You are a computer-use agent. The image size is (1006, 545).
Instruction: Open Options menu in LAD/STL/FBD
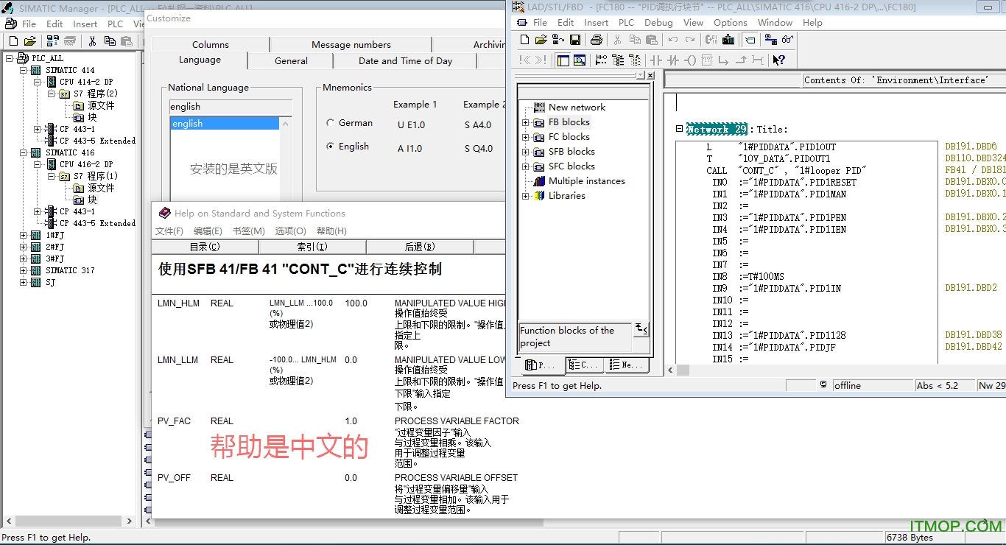coord(730,22)
